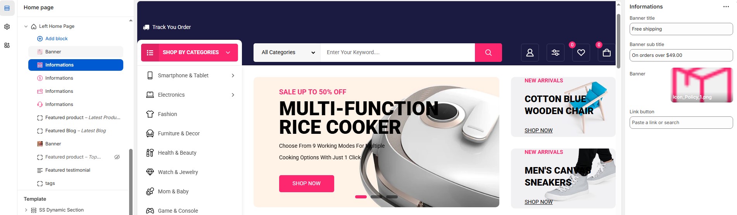737x215 pixels.
Task: Open the shopping bag cart icon
Action: pyautogui.click(x=607, y=53)
